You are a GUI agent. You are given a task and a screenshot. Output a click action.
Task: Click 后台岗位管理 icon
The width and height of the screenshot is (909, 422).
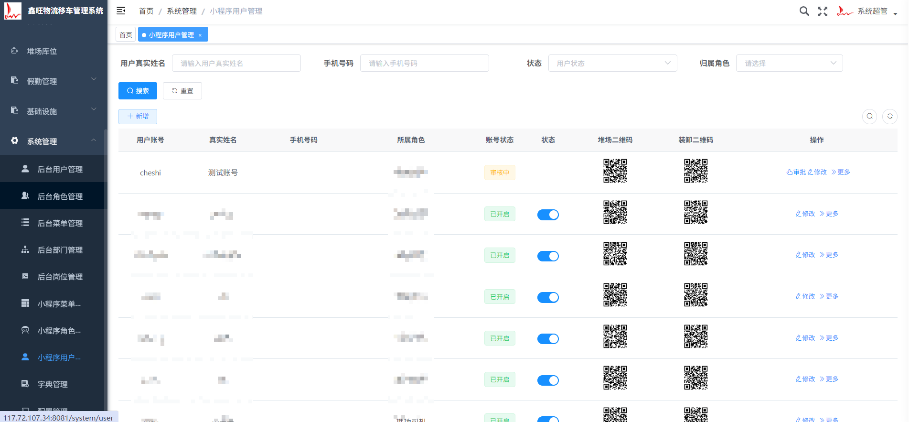point(25,276)
